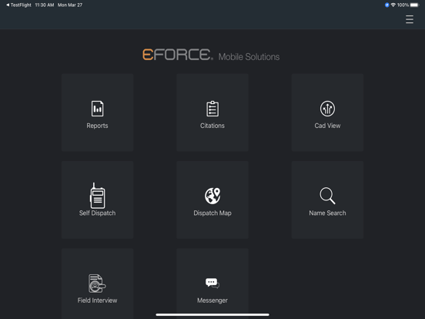Viewport: 425px width, 319px height.
Task: Open the Reports document chart icon
Action: pyautogui.click(x=97, y=109)
